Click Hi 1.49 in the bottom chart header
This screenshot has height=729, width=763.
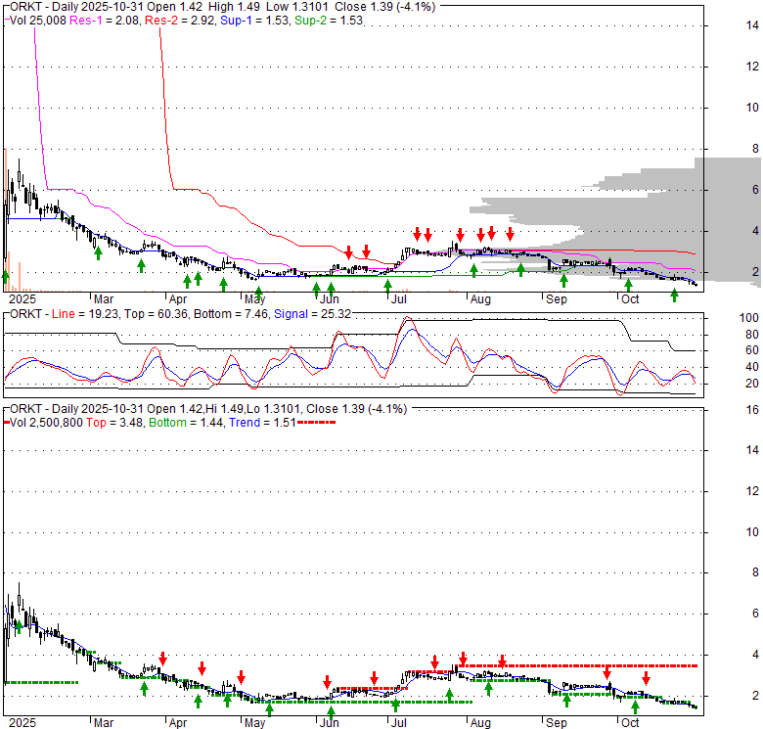(x=225, y=409)
